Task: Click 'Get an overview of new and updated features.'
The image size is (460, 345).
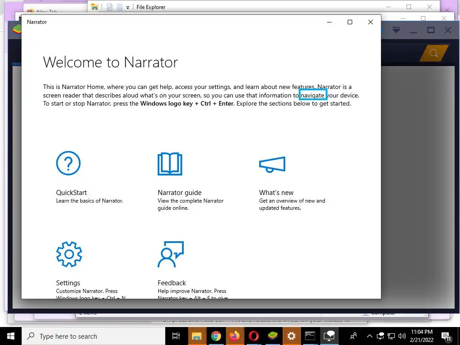Action: (292, 204)
